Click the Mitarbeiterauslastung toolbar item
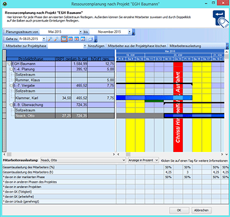Image resolution: width=230 pixels, height=217 pixels. tap(185, 46)
